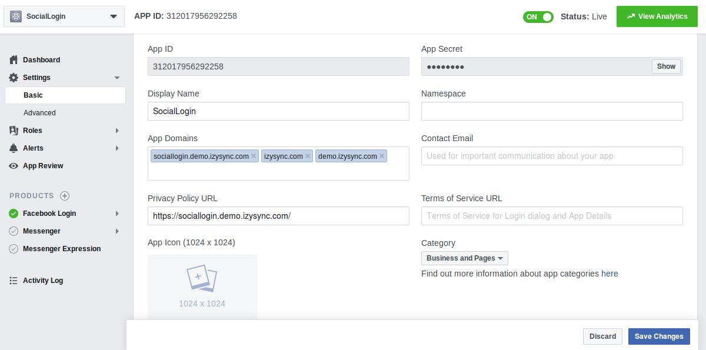Viewport: 706px width, 350px height.
Task: Click the green check beside Facebook Login
Action: tap(14, 214)
